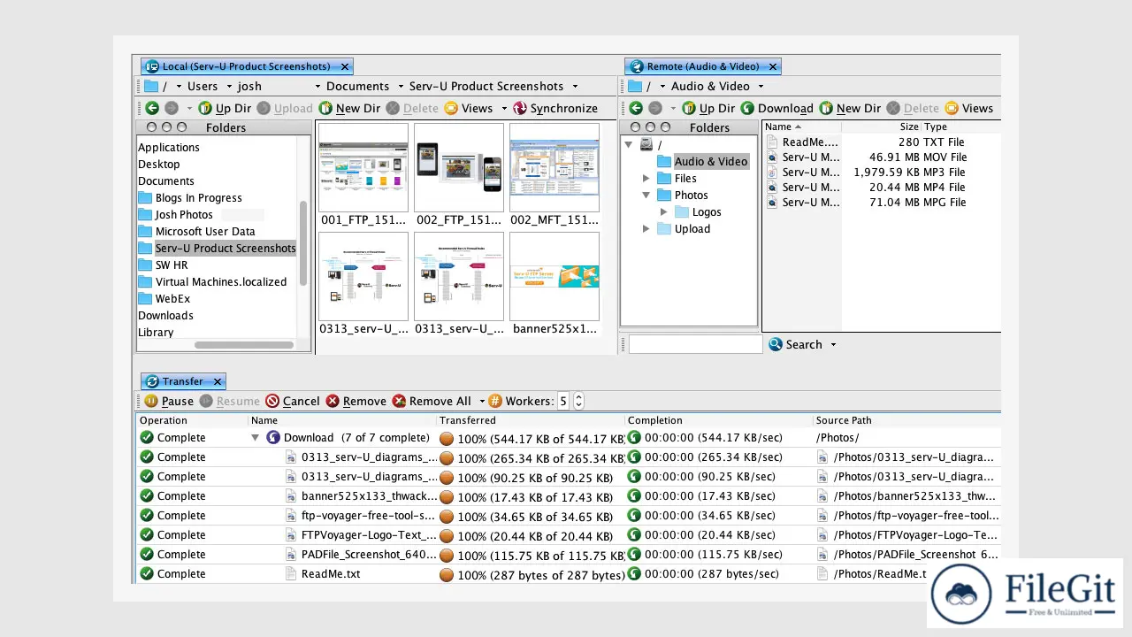This screenshot has height=637, width=1132.
Task: Click the Source Path column header
Action: click(x=906, y=421)
